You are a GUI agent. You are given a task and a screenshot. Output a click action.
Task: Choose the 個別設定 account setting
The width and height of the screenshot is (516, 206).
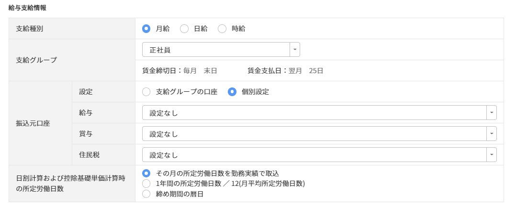click(232, 92)
